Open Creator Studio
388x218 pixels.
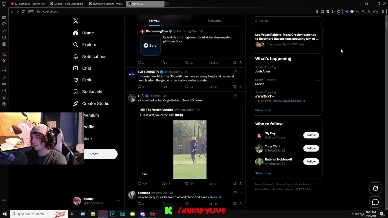tap(92, 104)
